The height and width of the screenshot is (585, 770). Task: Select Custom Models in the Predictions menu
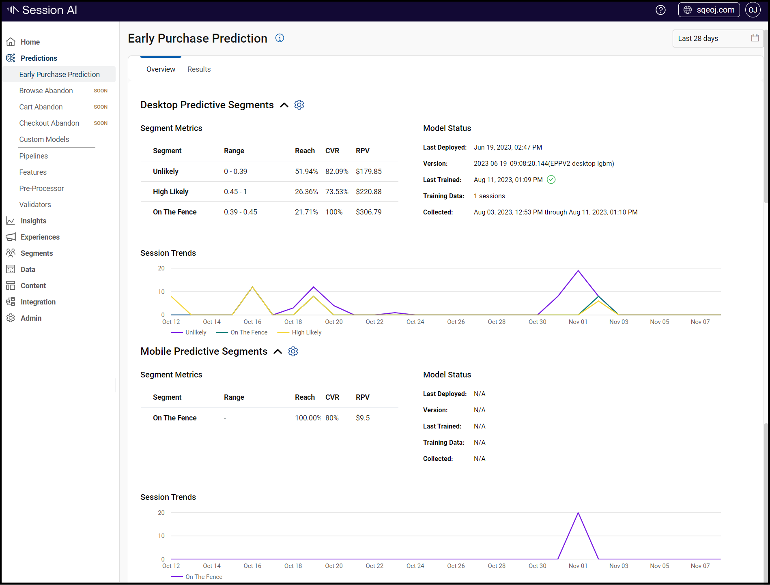pyautogui.click(x=44, y=139)
